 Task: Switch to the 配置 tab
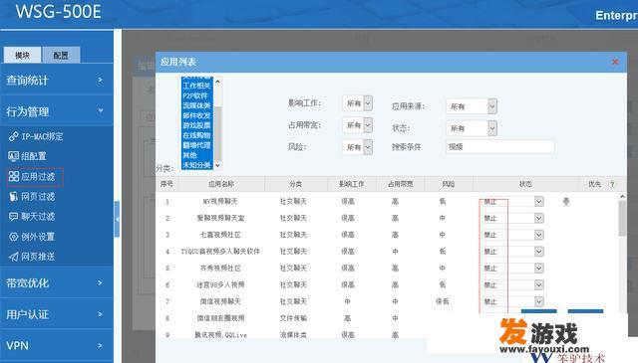(x=61, y=56)
